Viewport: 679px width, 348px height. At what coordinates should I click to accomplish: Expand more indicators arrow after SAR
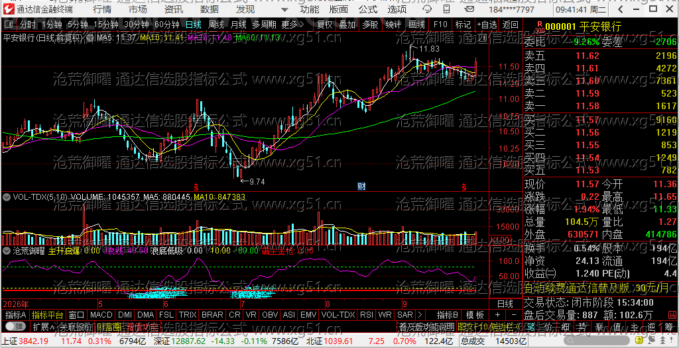(419, 314)
